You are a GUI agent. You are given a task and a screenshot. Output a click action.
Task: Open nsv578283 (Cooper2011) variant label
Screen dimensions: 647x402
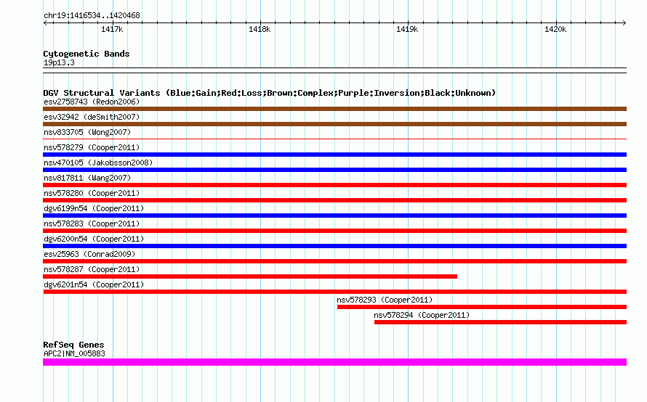click(x=92, y=223)
